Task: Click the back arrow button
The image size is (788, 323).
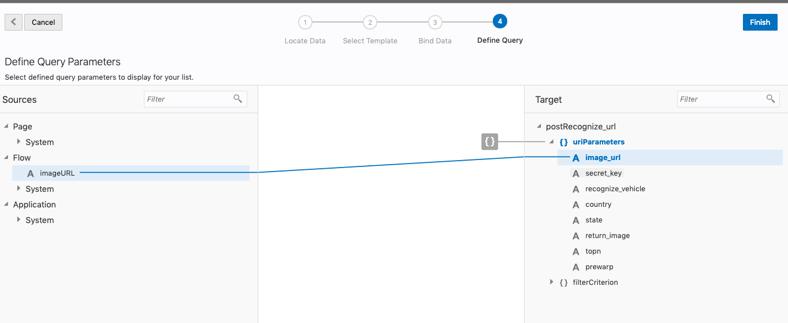Action: click(x=13, y=23)
